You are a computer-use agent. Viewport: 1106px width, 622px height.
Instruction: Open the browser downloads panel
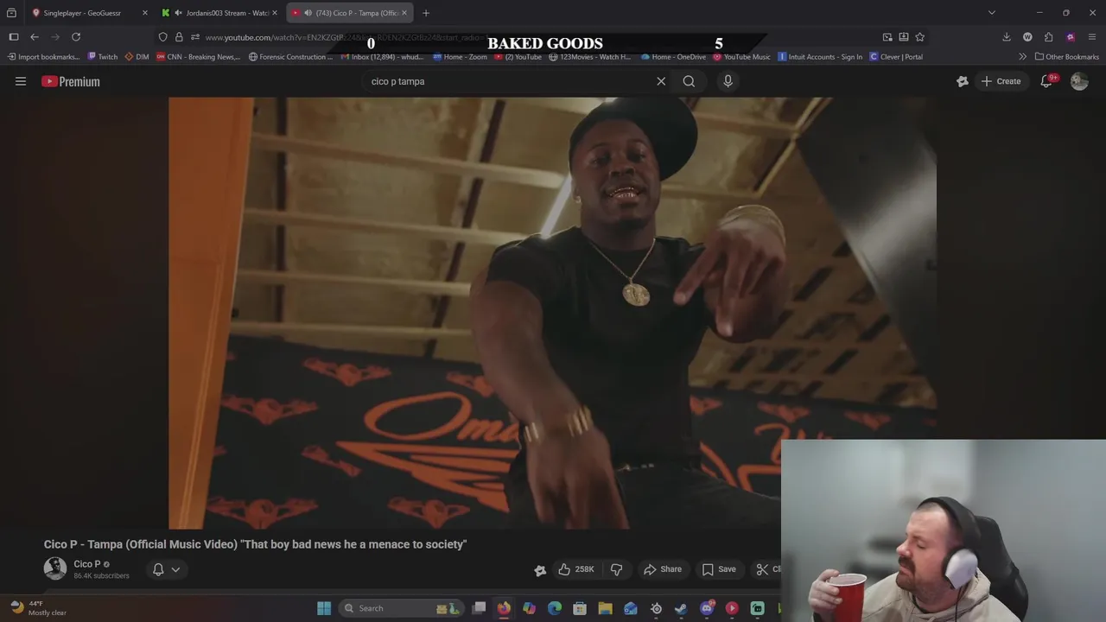1007,37
